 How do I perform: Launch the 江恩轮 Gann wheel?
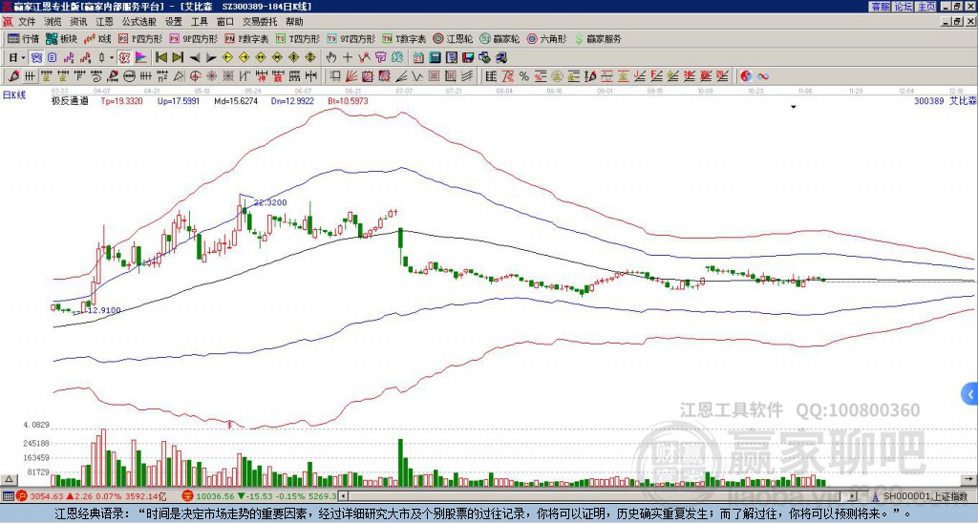coord(453,38)
